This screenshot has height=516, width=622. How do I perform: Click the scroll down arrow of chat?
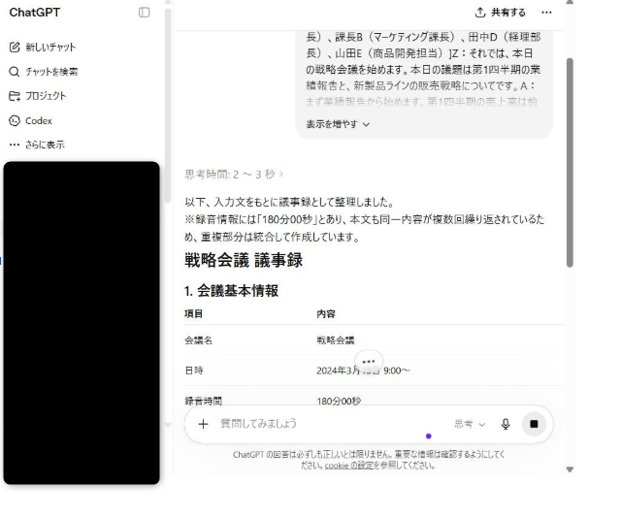(x=570, y=469)
